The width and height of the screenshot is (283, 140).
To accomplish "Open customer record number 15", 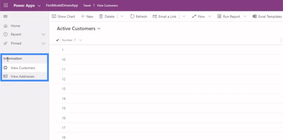I will click(64, 108).
